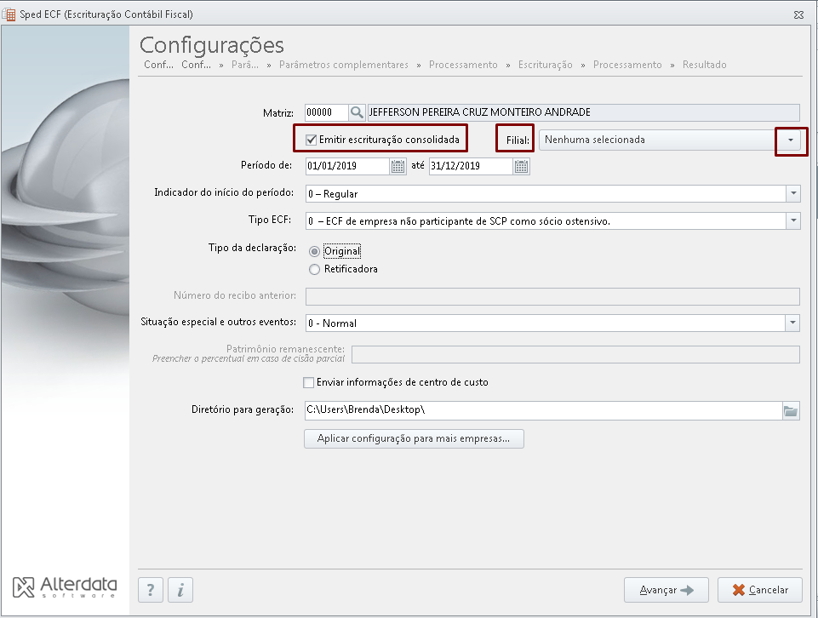Click Aplicar configuração para mais empresas
The height and width of the screenshot is (618, 818).
click(x=414, y=438)
